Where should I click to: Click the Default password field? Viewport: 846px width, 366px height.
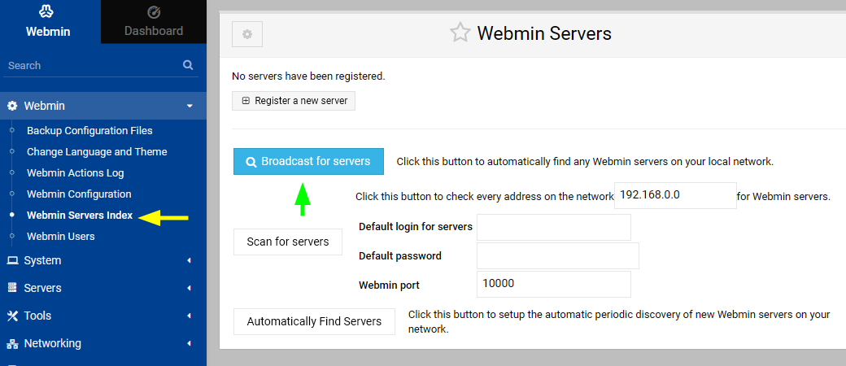[558, 256]
